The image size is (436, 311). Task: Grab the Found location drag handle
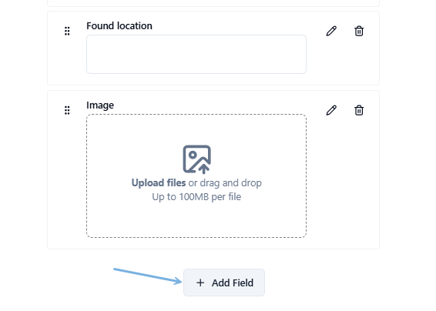[67, 31]
